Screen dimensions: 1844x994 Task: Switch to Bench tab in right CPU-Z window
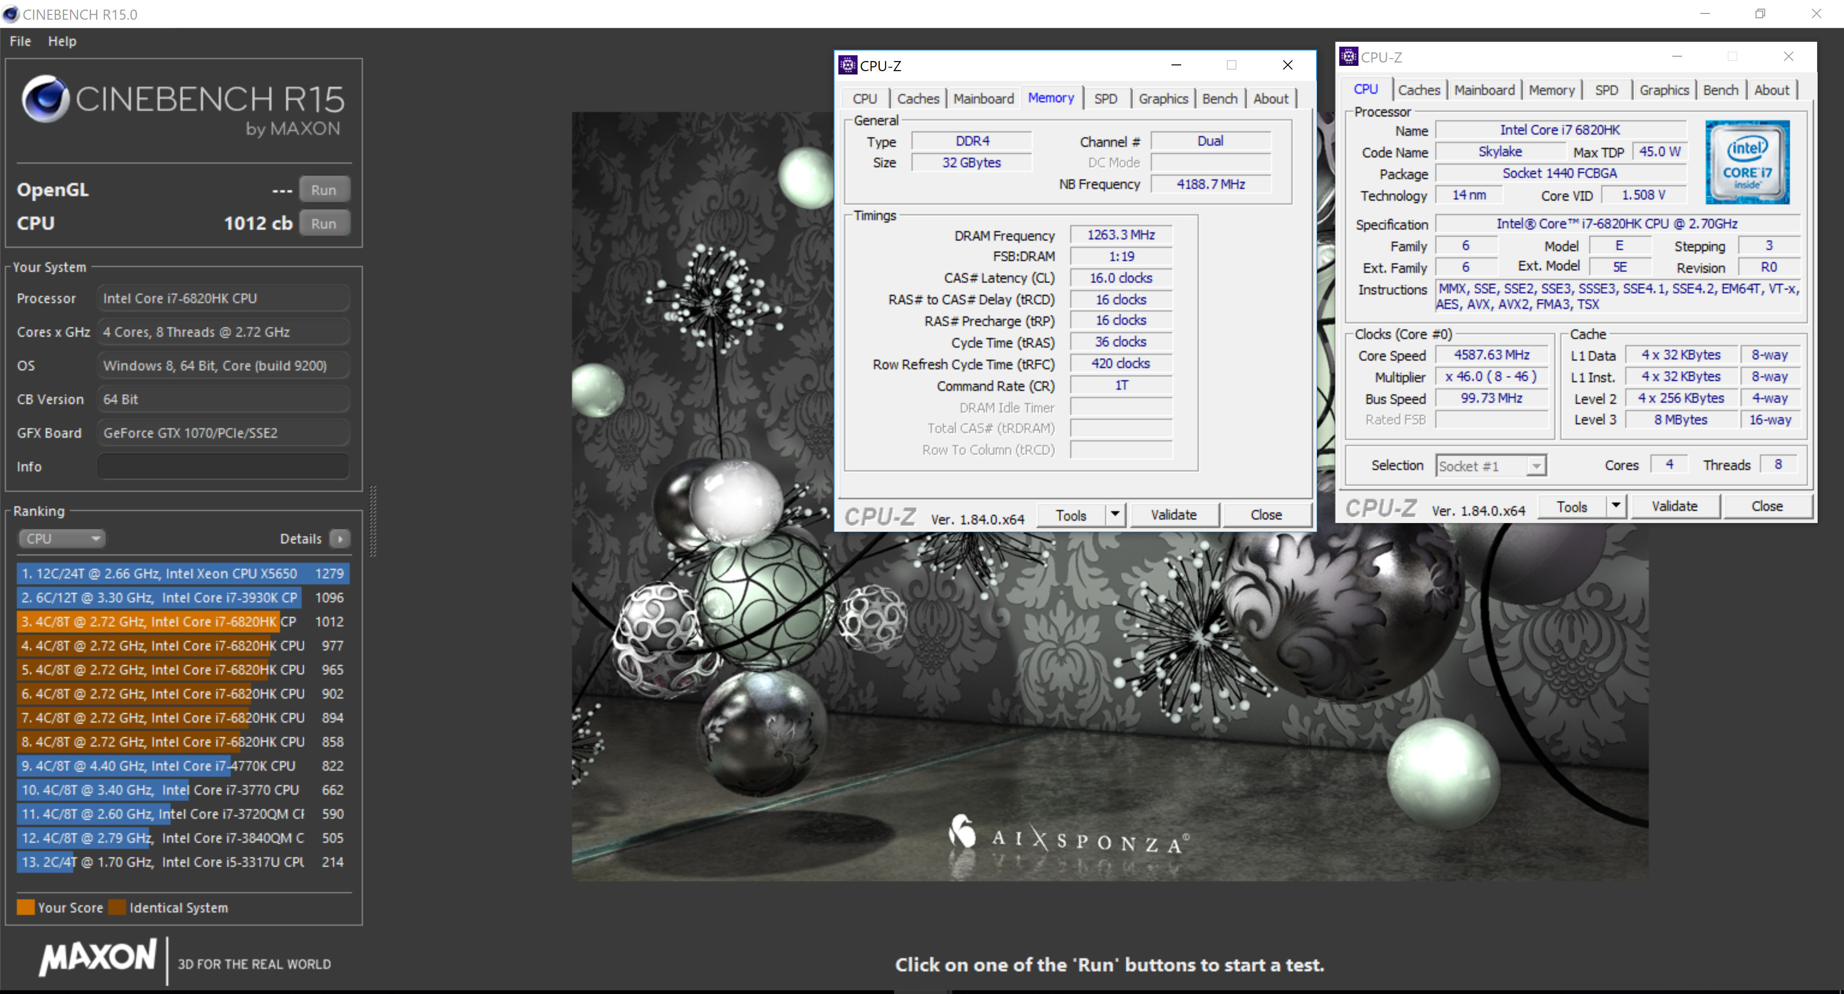pyautogui.click(x=1720, y=90)
